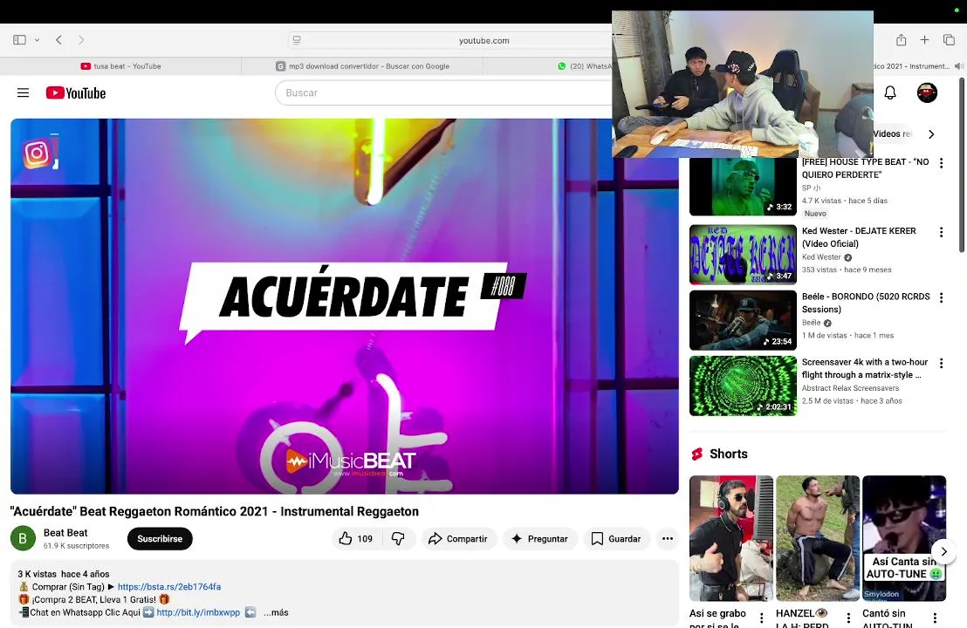
Task: Click the 'Nuevo' badge
Action: (x=815, y=213)
